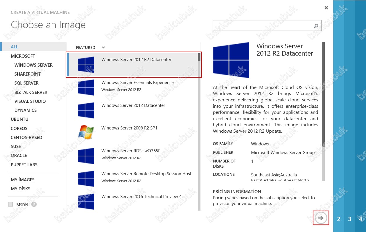Enable the MSDN checkbox
Viewport: 366px width, 232px height.
(x=11, y=204)
